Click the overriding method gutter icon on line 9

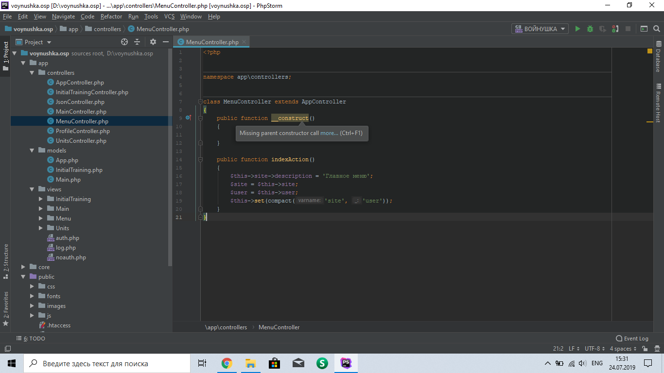pyautogui.click(x=189, y=118)
